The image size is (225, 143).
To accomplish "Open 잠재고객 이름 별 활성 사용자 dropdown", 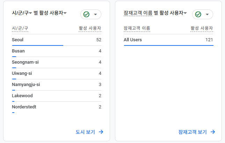I will [x=185, y=13].
